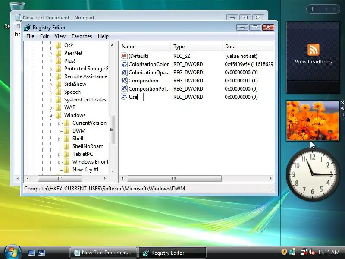The image size is (345, 259).
Task: Click the RSS feed headlines icon
Action: tap(314, 50)
